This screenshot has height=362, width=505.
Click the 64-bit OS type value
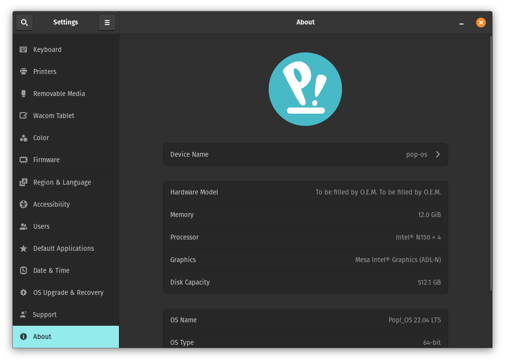click(x=432, y=343)
